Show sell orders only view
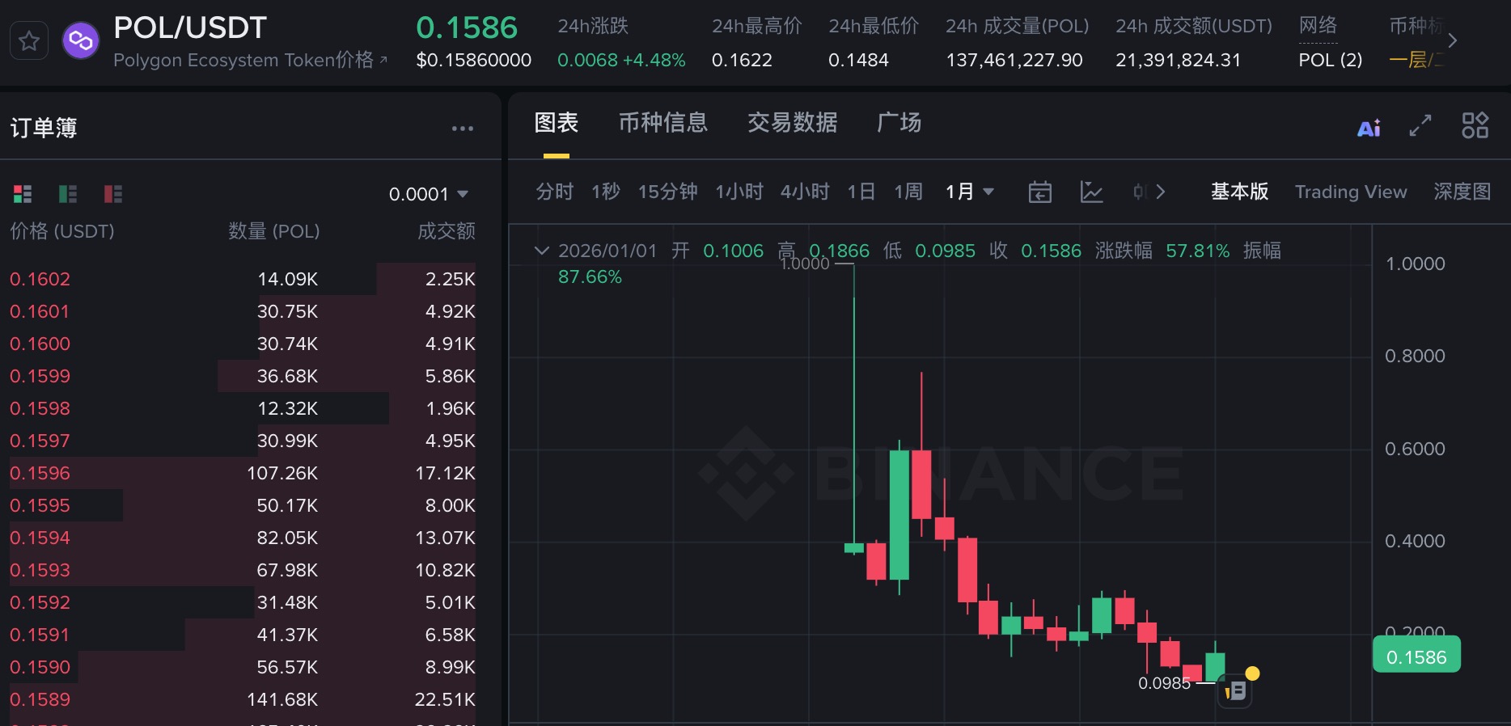 point(113,194)
